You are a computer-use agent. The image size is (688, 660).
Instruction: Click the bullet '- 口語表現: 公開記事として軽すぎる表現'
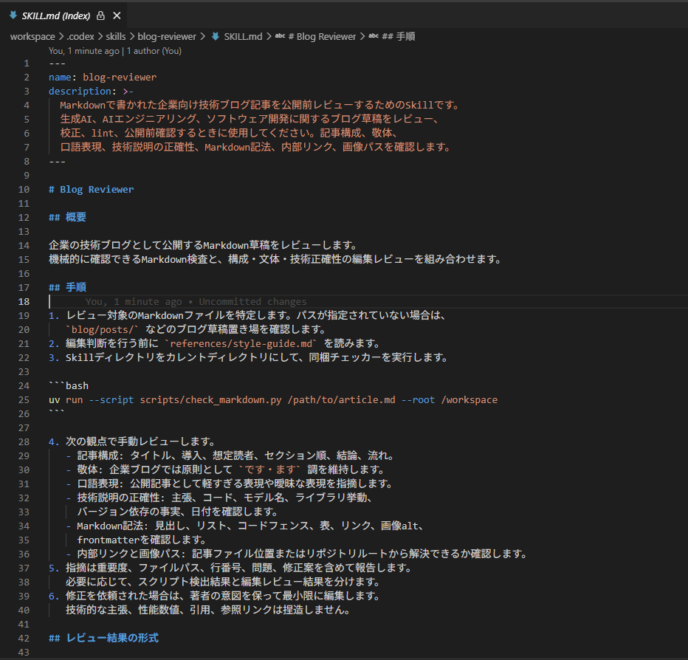coord(229,484)
